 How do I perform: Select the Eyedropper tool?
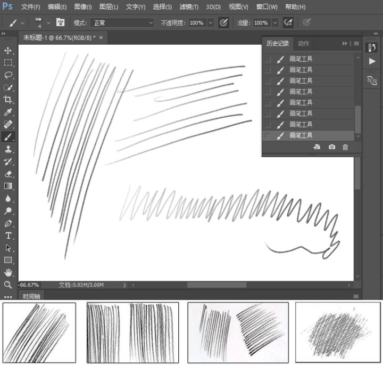[8, 112]
